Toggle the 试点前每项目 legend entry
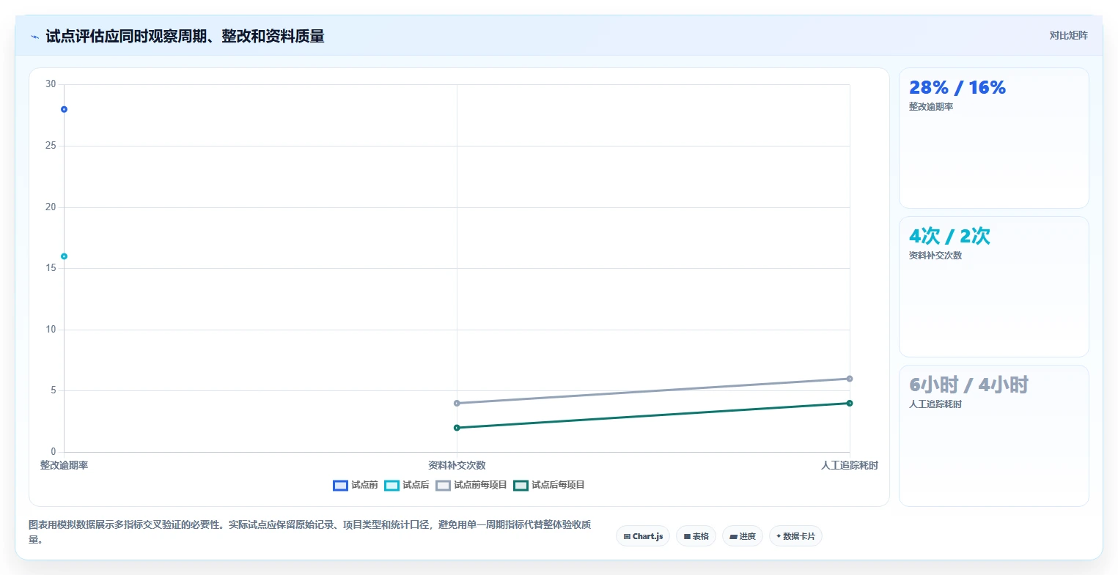Screen dimensions: 1118x575 click(x=471, y=485)
